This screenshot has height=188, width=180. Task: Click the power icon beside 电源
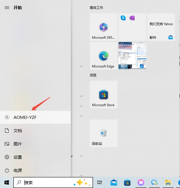(7, 170)
